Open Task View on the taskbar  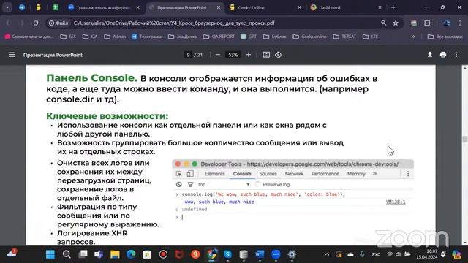83,254
